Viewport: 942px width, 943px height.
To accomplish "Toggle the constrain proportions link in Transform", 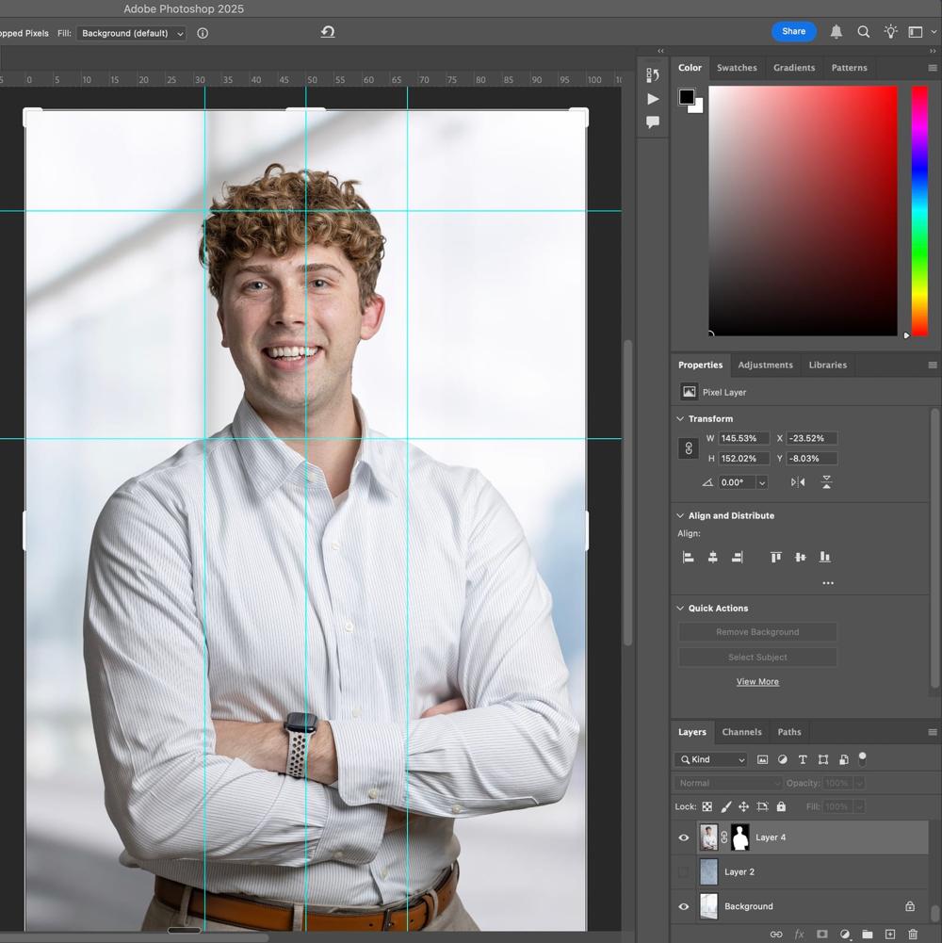I will (x=689, y=448).
